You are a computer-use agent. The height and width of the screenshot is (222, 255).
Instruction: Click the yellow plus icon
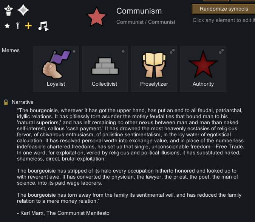[x=28, y=26]
